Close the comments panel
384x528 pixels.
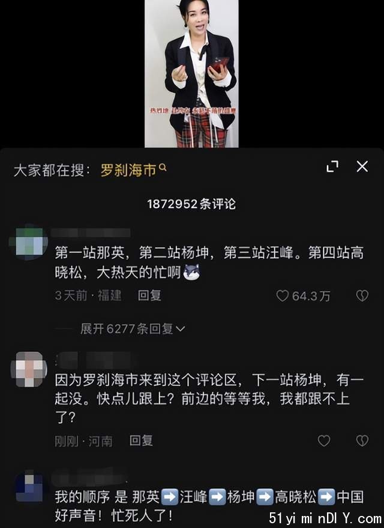[x=362, y=166]
